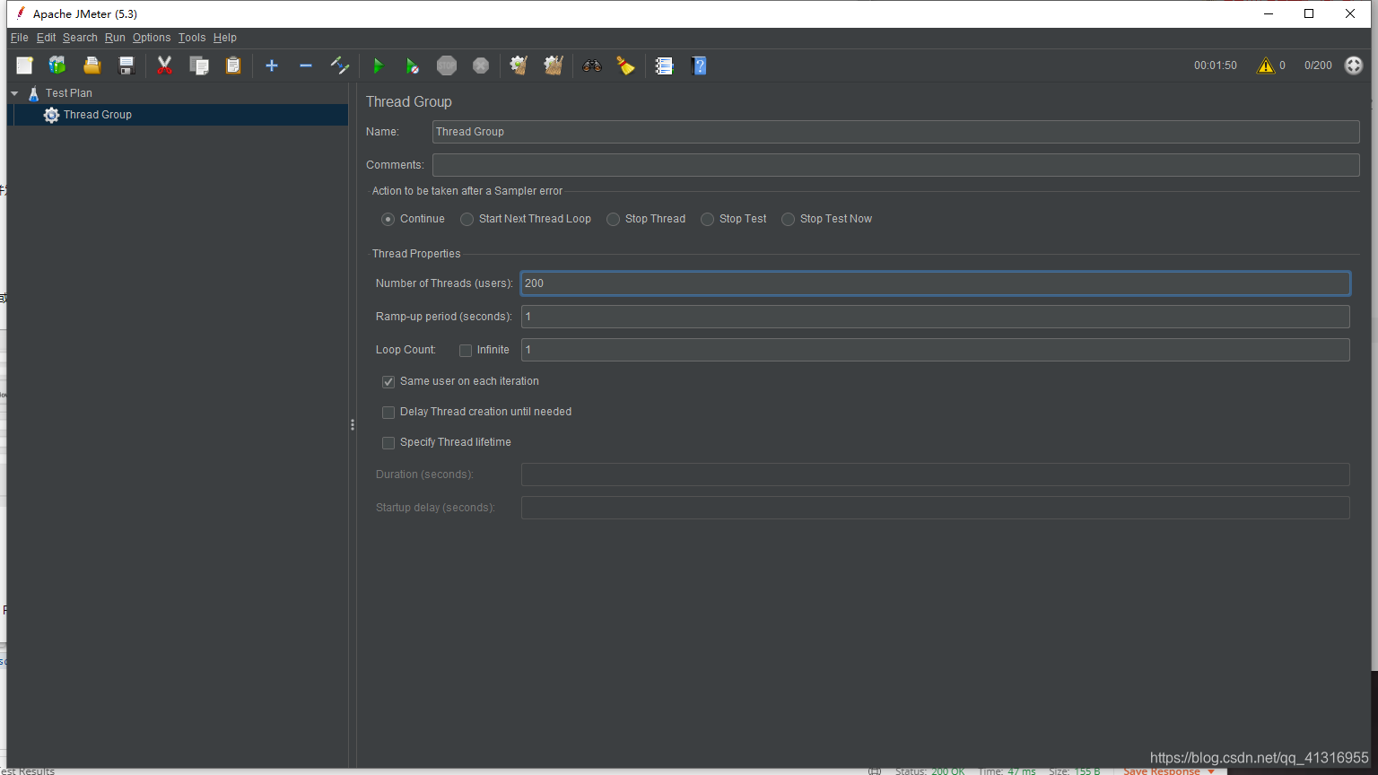Click the Thread Group Name field
This screenshot has height=775, width=1378.
coord(895,132)
